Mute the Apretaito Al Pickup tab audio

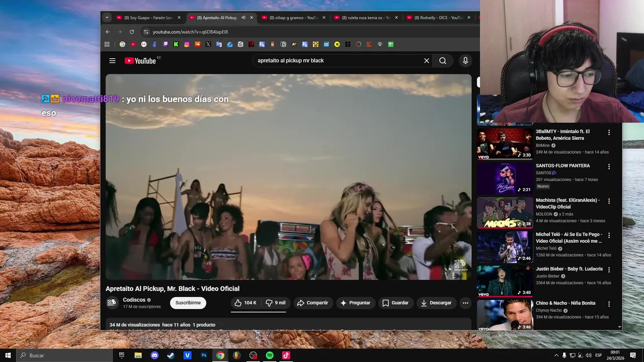pyautogui.click(x=244, y=18)
